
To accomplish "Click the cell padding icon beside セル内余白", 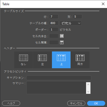I will click(62, 36).
